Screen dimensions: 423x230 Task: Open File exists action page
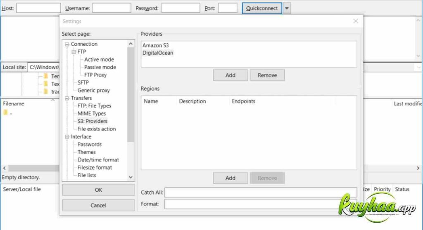point(97,129)
